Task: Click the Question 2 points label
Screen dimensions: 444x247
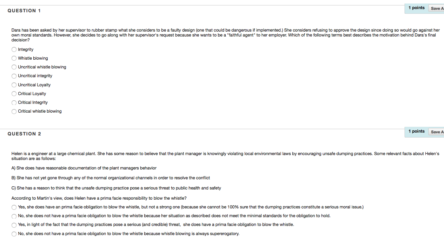Action: coord(416,131)
